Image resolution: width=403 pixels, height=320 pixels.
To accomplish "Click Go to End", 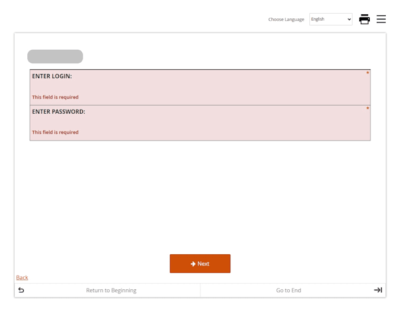I will pyautogui.click(x=289, y=290).
